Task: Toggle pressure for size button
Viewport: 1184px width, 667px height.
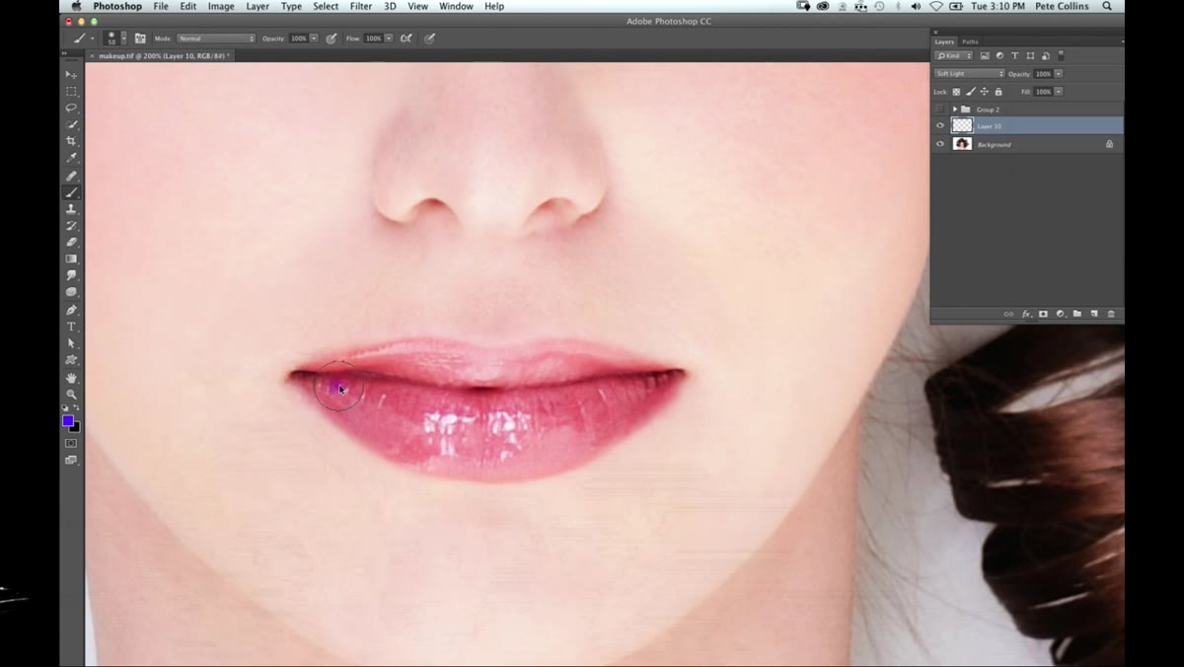Action: coord(429,38)
